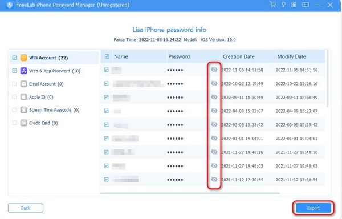Screen dimensions: 342x219
Task: Reveal password for 2021-11-27 19:48:03 entry
Action: pyautogui.click(x=214, y=165)
